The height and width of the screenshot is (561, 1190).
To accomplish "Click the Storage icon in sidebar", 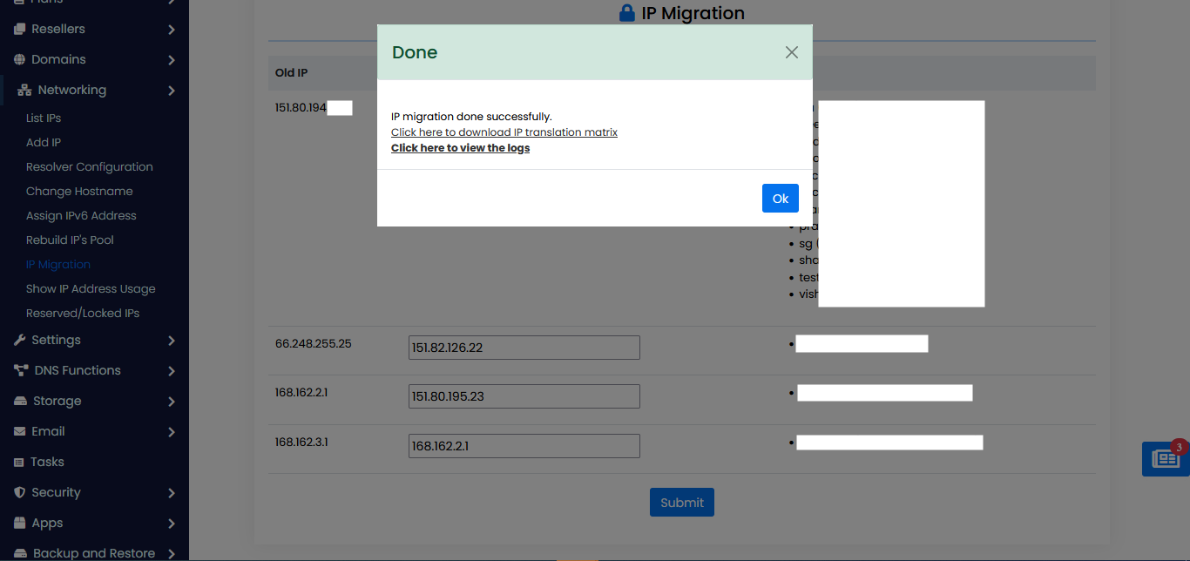I will pos(20,401).
